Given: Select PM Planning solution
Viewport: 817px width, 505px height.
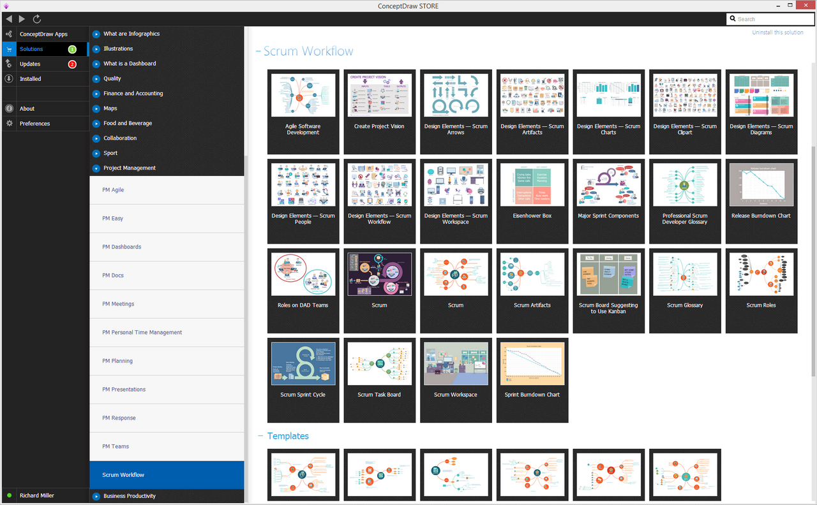Looking at the screenshot, I should click(167, 361).
